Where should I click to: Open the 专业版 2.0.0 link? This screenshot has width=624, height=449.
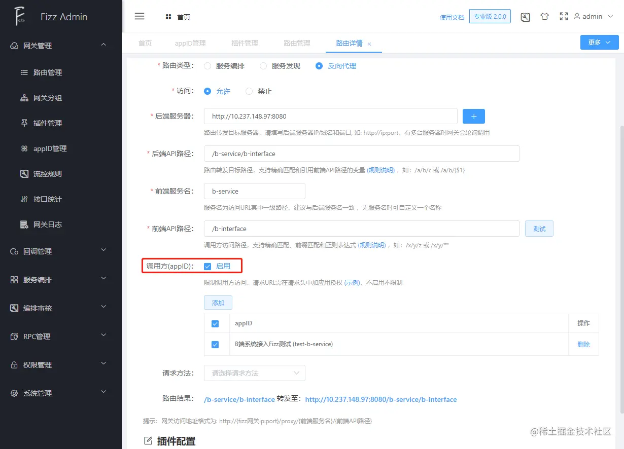(490, 16)
